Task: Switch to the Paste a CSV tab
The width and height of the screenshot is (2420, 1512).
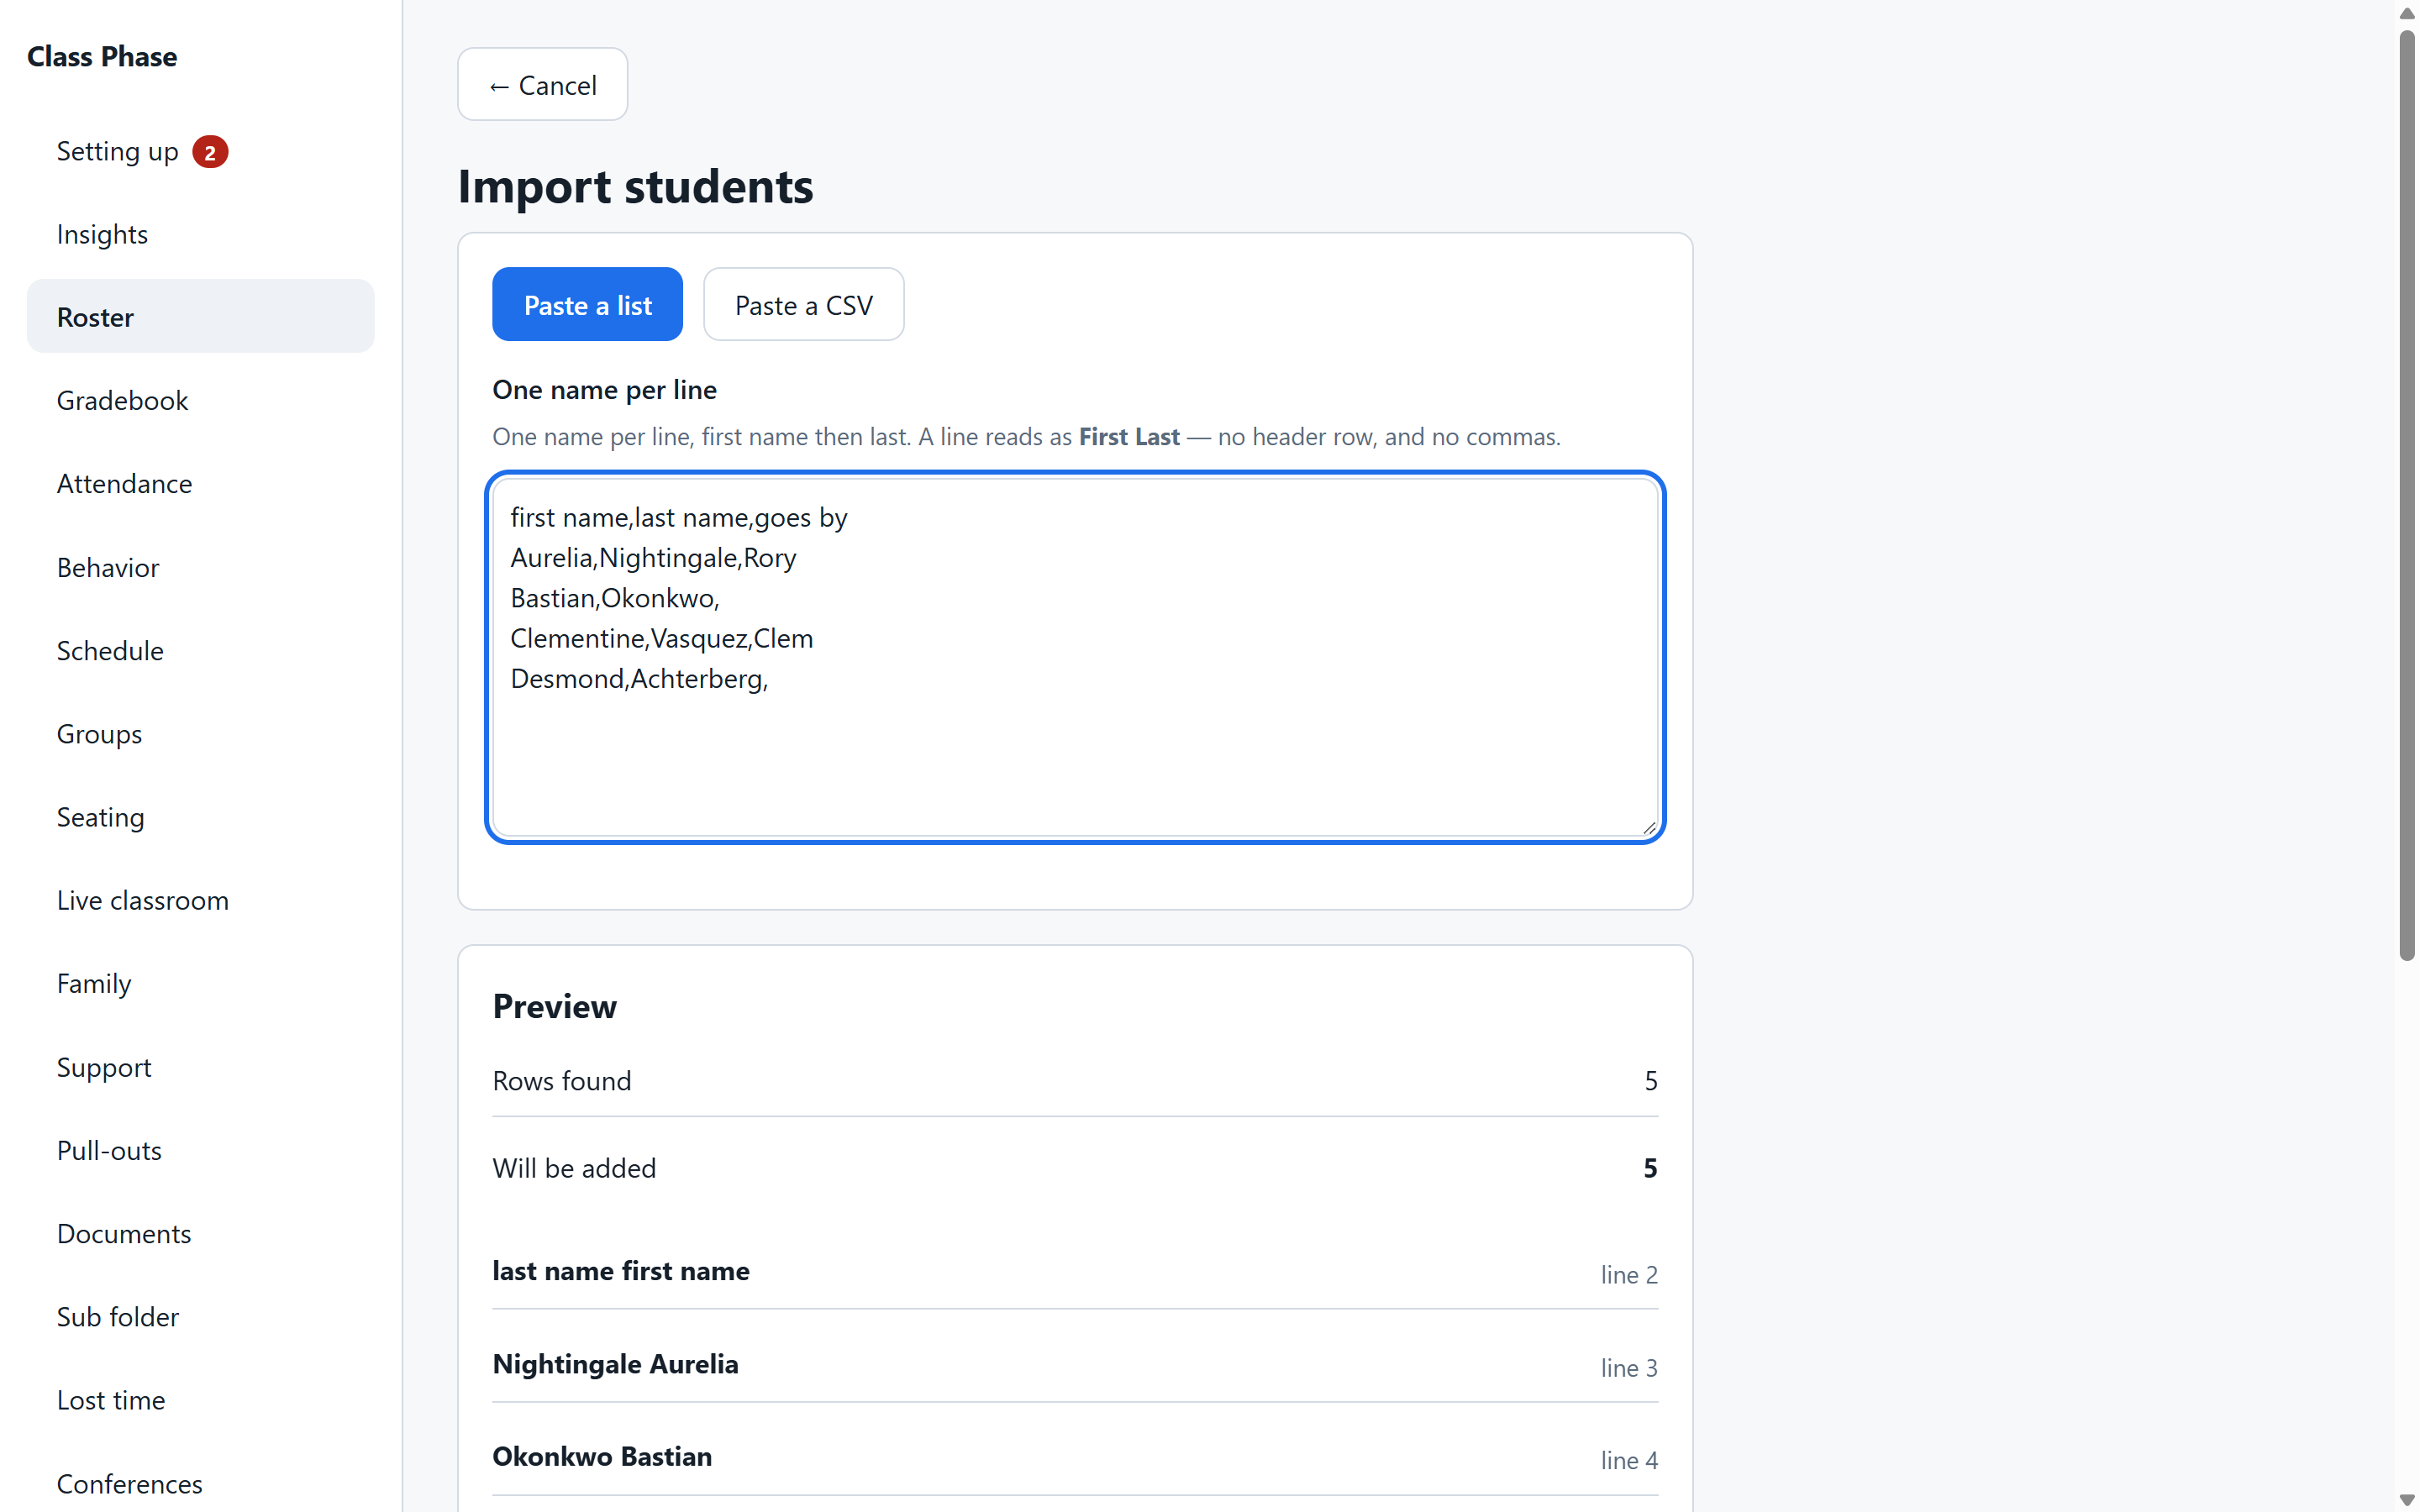Action: [803, 304]
